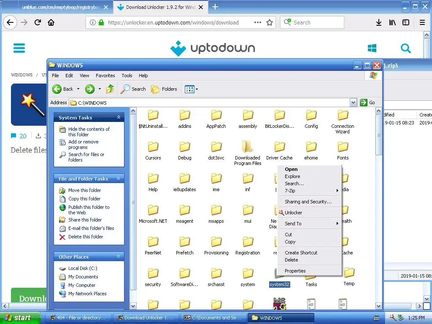Open Local Disk (C:) link

(x=83, y=268)
